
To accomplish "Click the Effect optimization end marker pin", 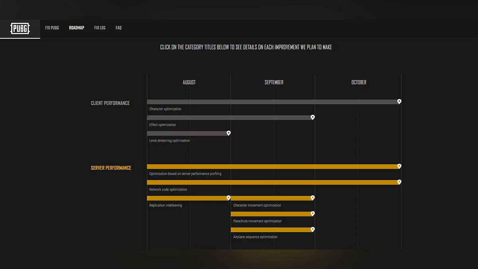I will [313, 117].
